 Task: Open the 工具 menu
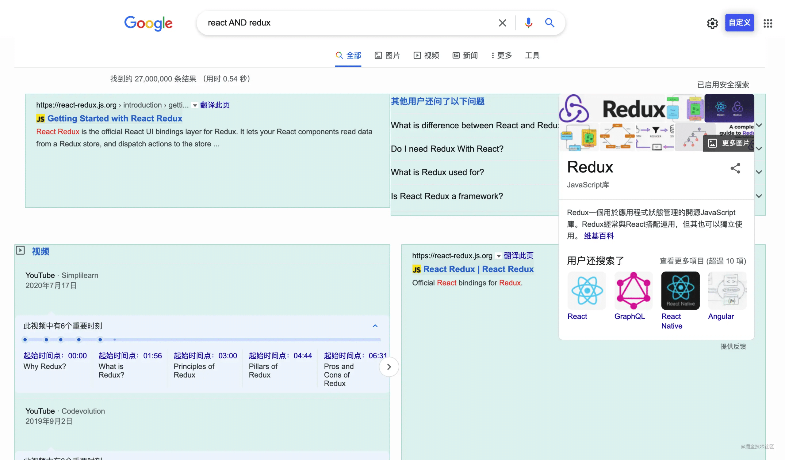(x=532, y=55)
